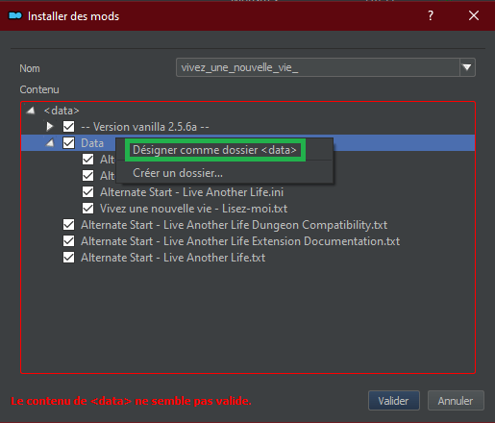Uncheck Extension Documentation.txt checkbox
The height and width of the screenshot is (423, 495).
[68, 241]
